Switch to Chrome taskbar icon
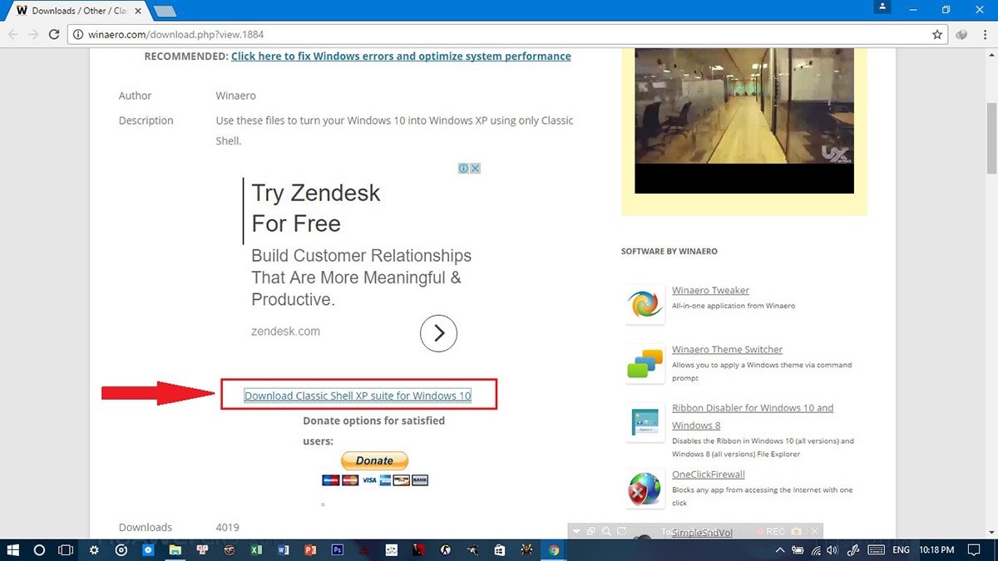This screenshot has height=561, width=998. point(554,549)
